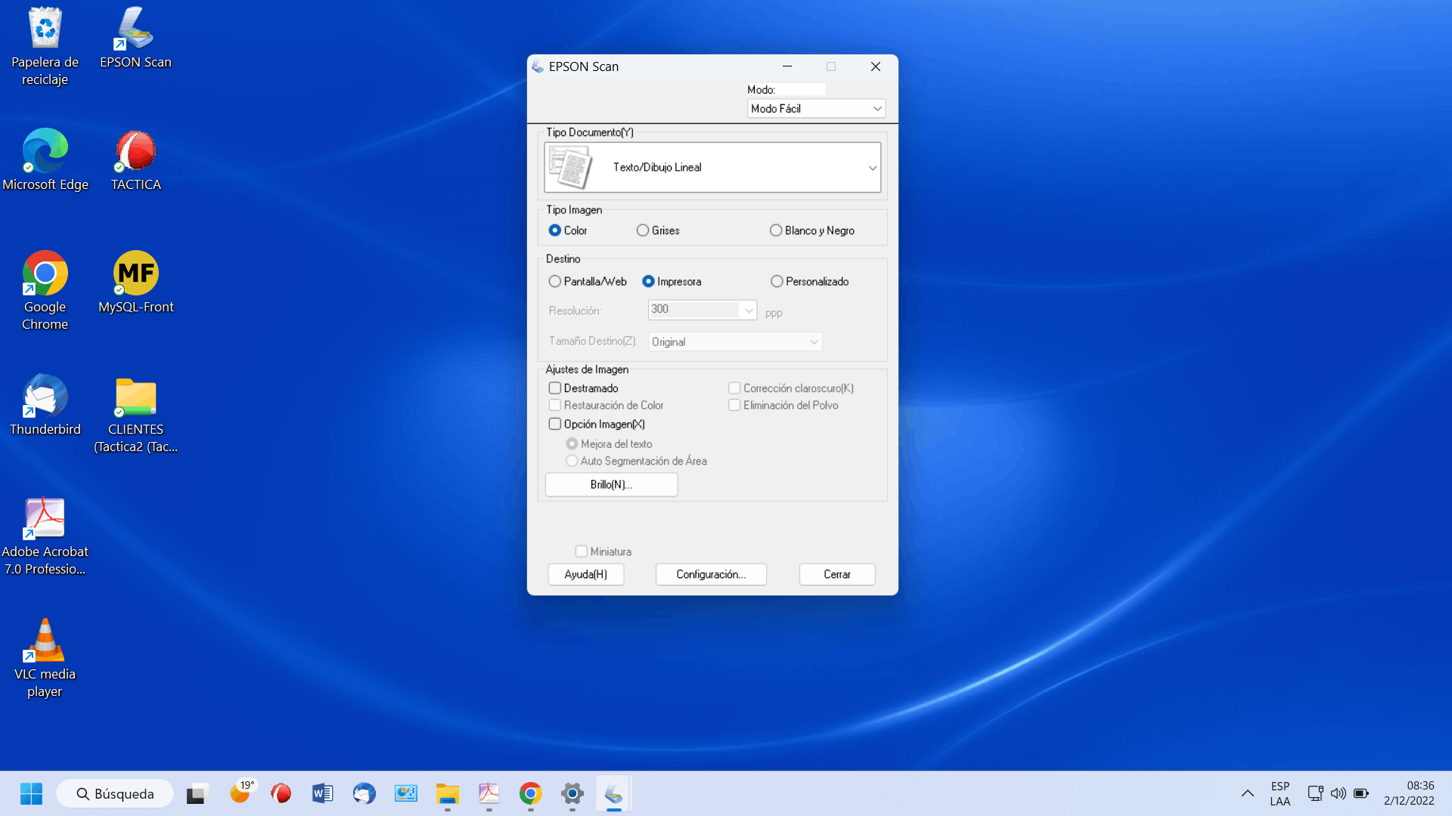Click the Brillo(N)... button
Image resolution: width=1452 pixels, height=816 pixels.
611,484
